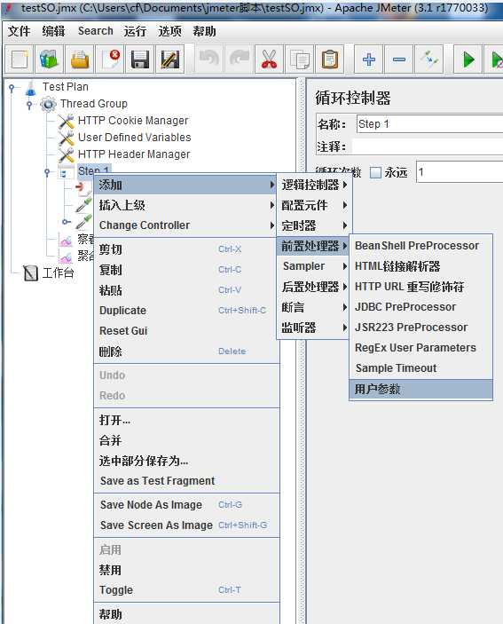Click the New test plan toolbar icon
The height and width of the screenshot is (624, 503).
(20, 59)
